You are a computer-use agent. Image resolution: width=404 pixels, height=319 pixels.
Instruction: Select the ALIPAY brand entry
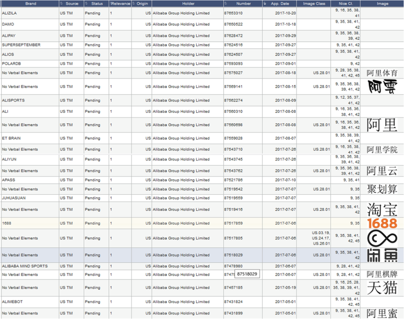(9, 36)
